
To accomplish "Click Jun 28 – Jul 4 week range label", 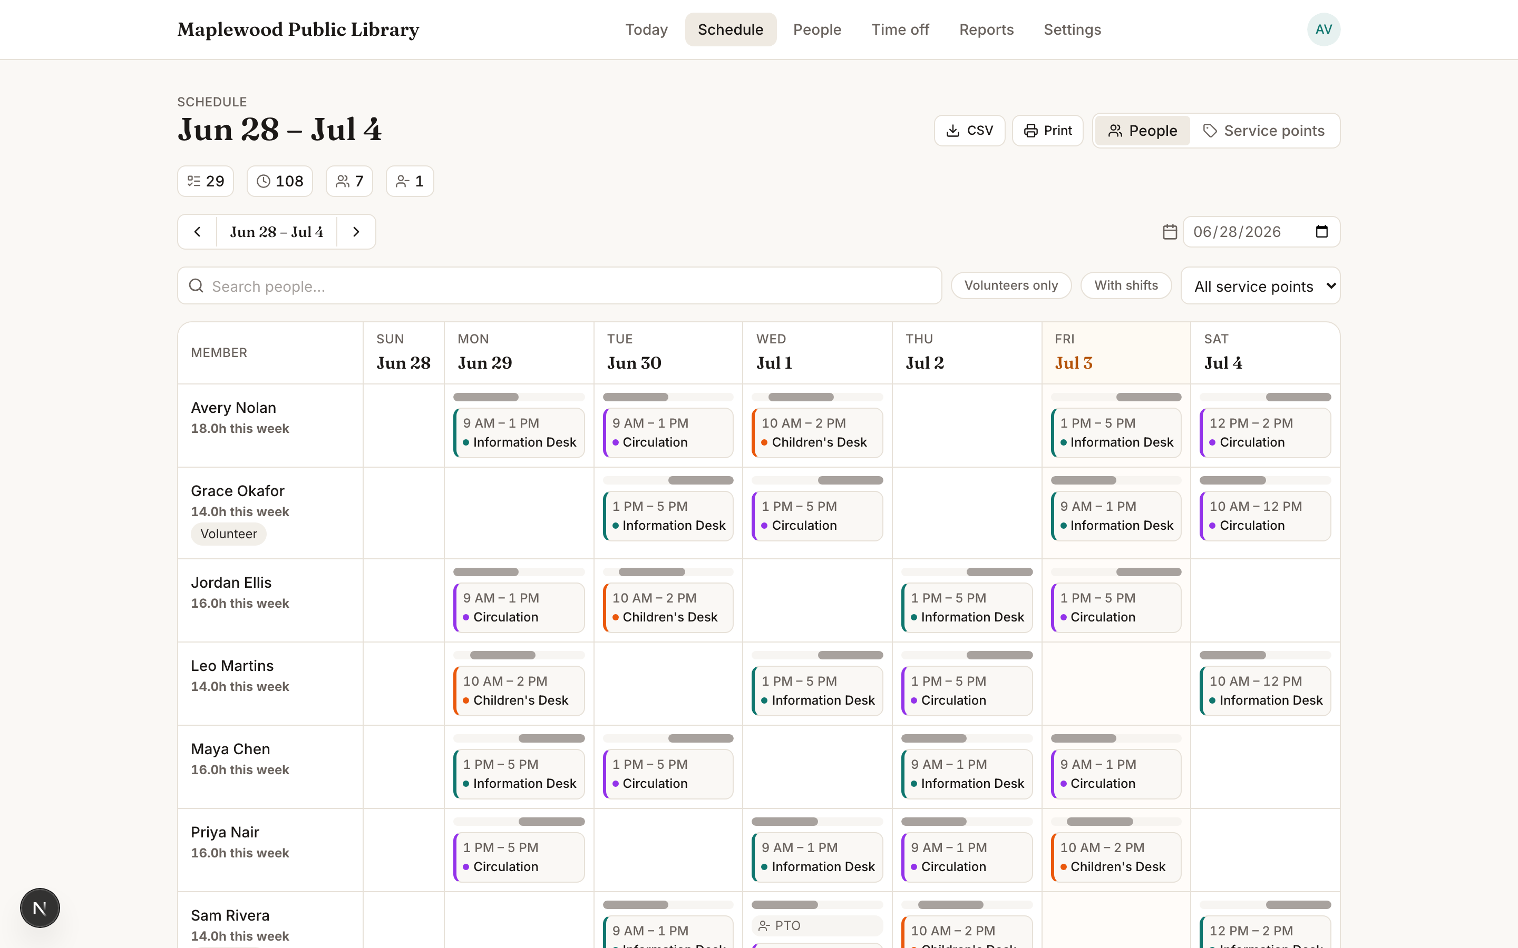I will 277,232.
